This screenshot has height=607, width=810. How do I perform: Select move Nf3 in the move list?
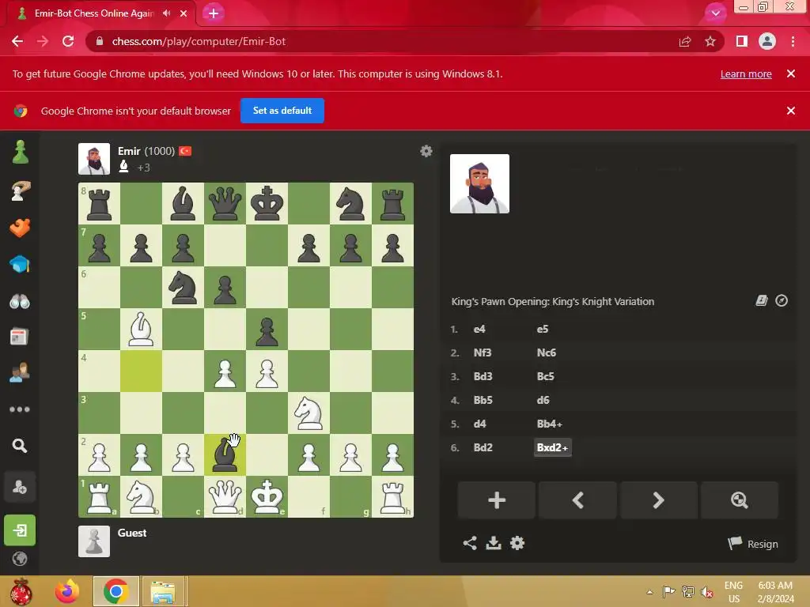[x=483, y=353]
